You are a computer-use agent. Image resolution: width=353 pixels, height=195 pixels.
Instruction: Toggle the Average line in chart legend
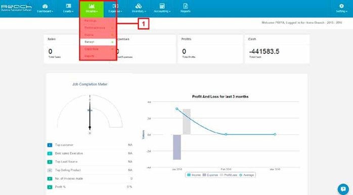[246, 175]
